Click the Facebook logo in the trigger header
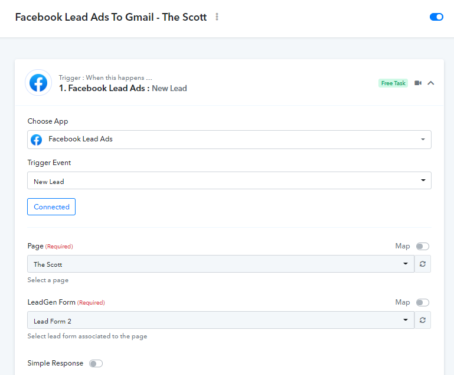The height and width of the screenshot is (375, 454). [x=38, y=83]
